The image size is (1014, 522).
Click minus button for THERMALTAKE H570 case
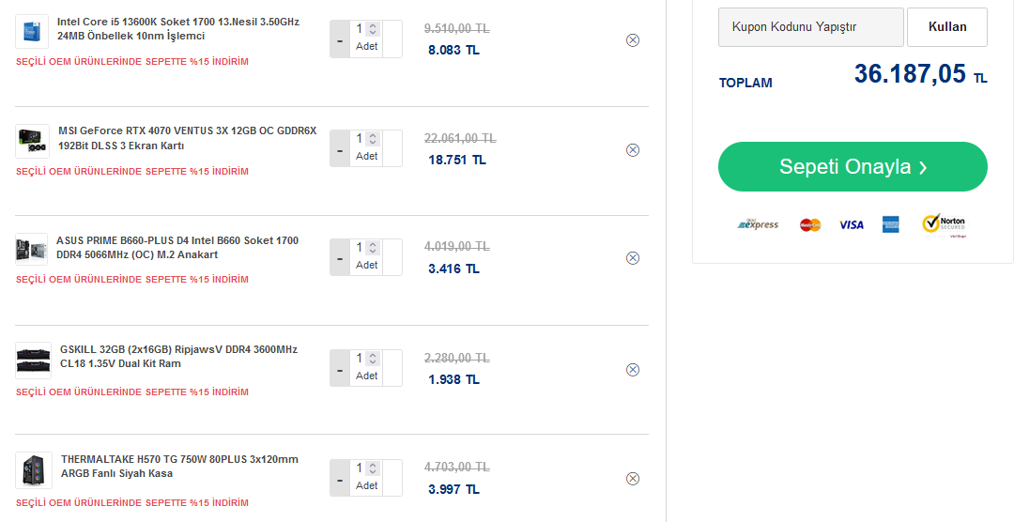(x=340, y=479)
